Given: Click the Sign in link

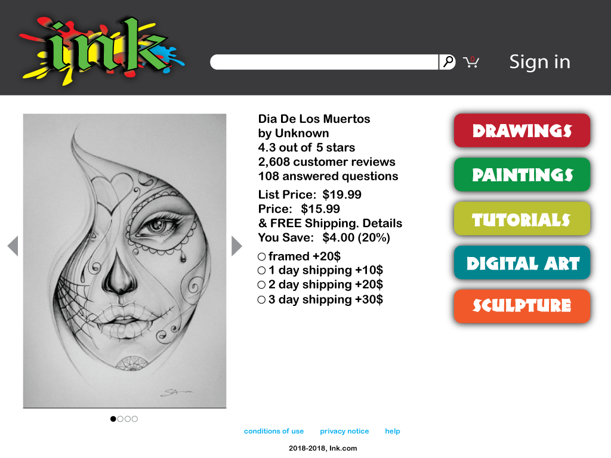Looking at the screenshot, I should point(539,62).
